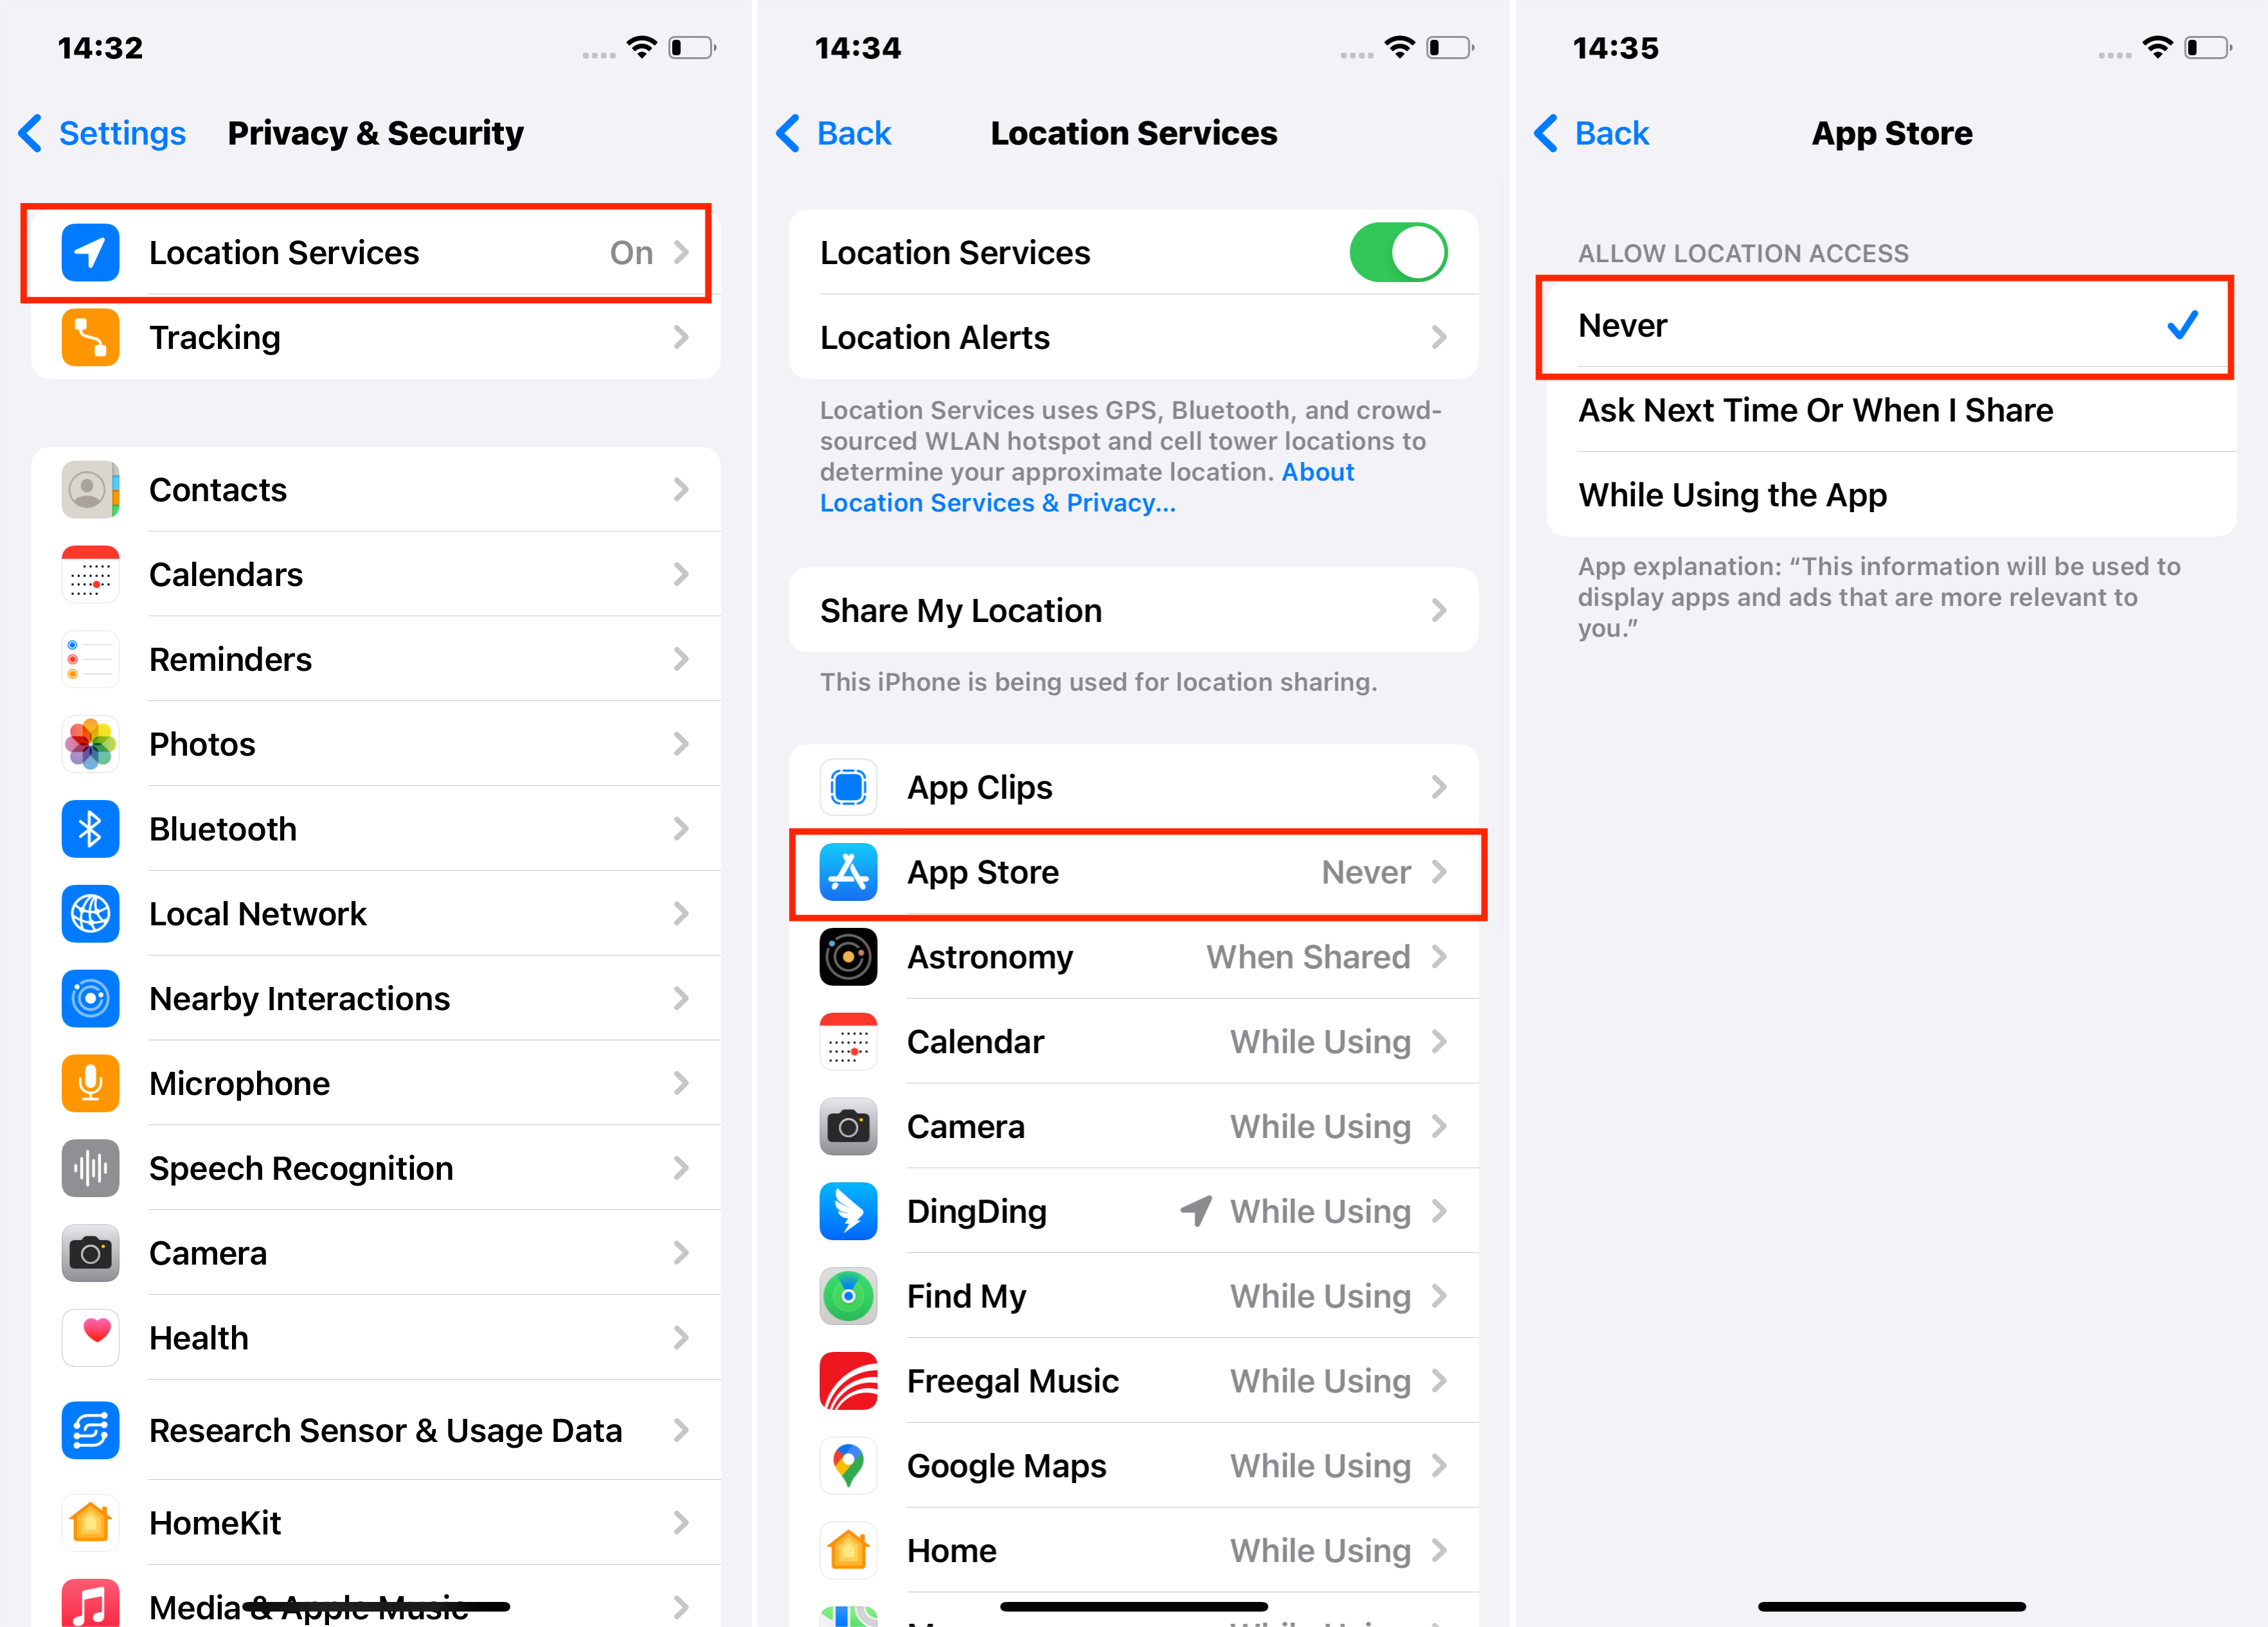Tap the Photos icon
The image size is (2268, 1627).
(91, 743)
